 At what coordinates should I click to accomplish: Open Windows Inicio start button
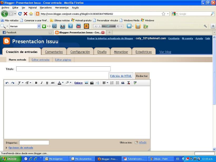pos(11,159)
